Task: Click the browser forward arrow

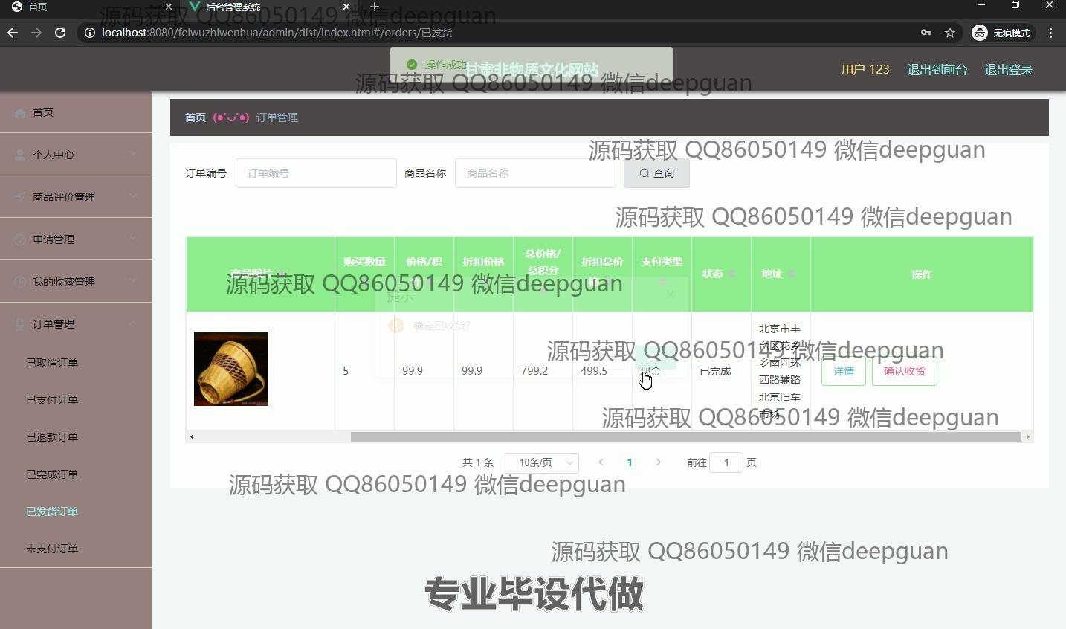Action: 36,33
